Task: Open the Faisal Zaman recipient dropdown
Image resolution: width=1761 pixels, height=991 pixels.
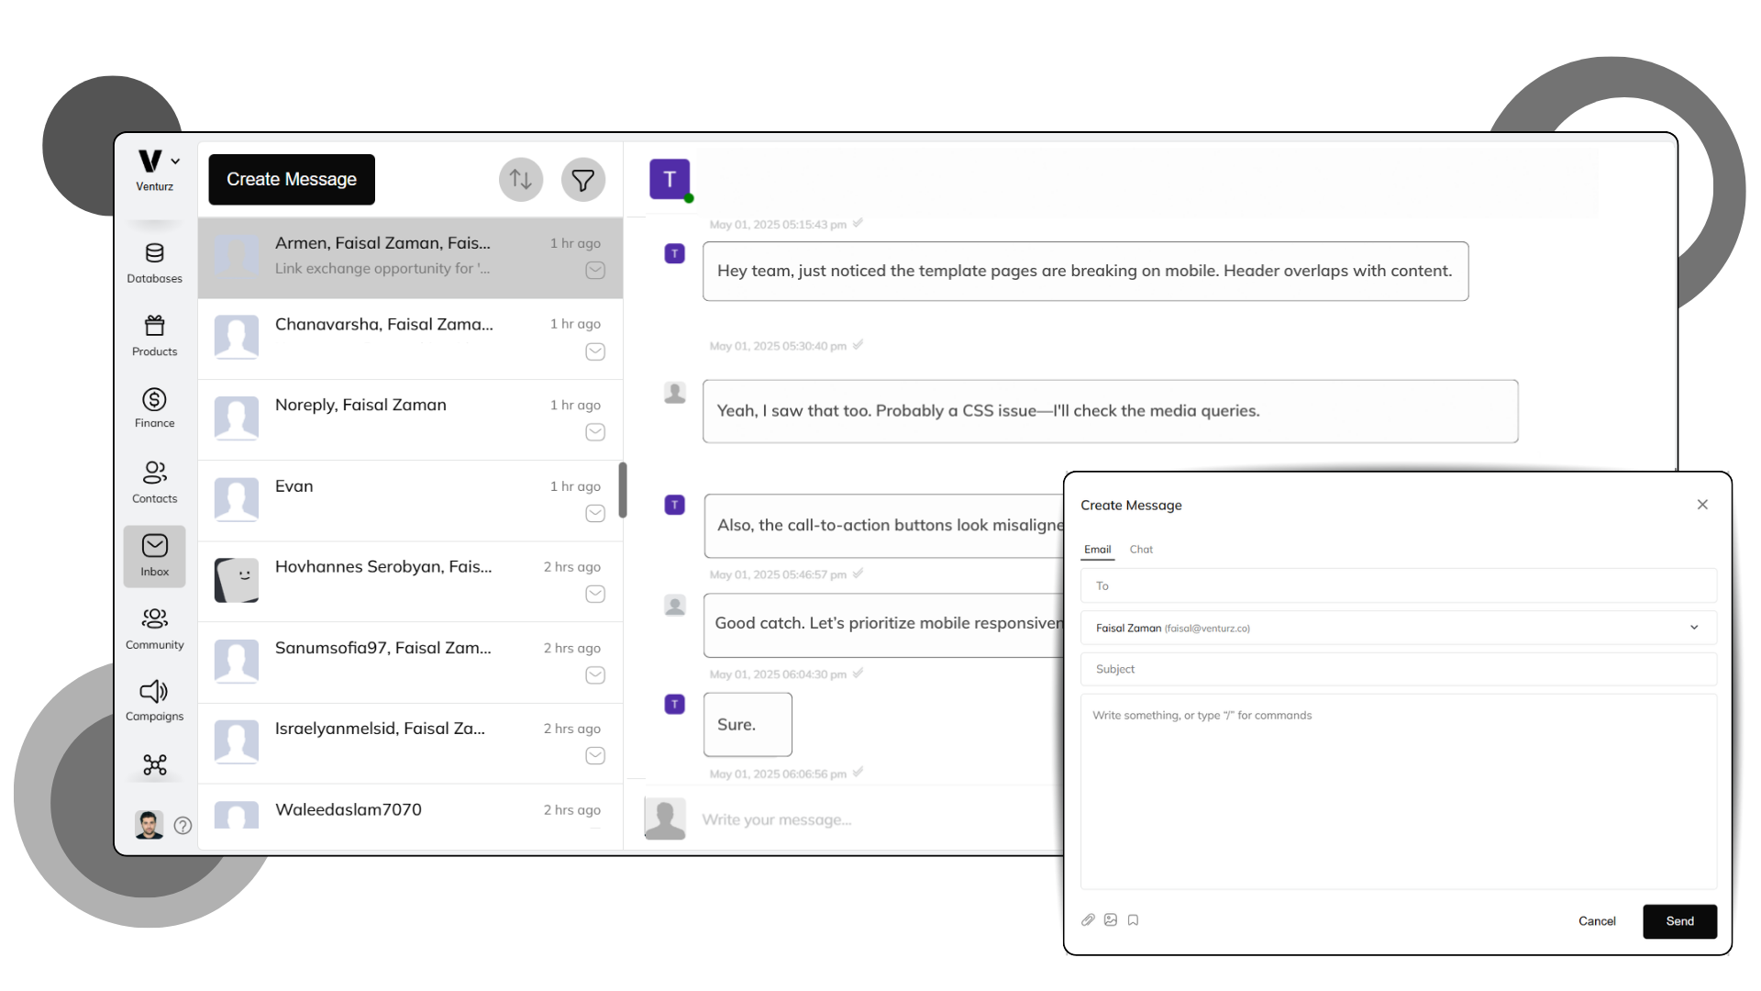Action: pos(1694,628)
